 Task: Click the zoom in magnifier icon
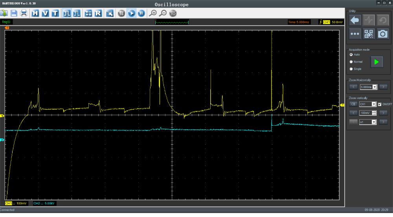(x=152, y=13)
